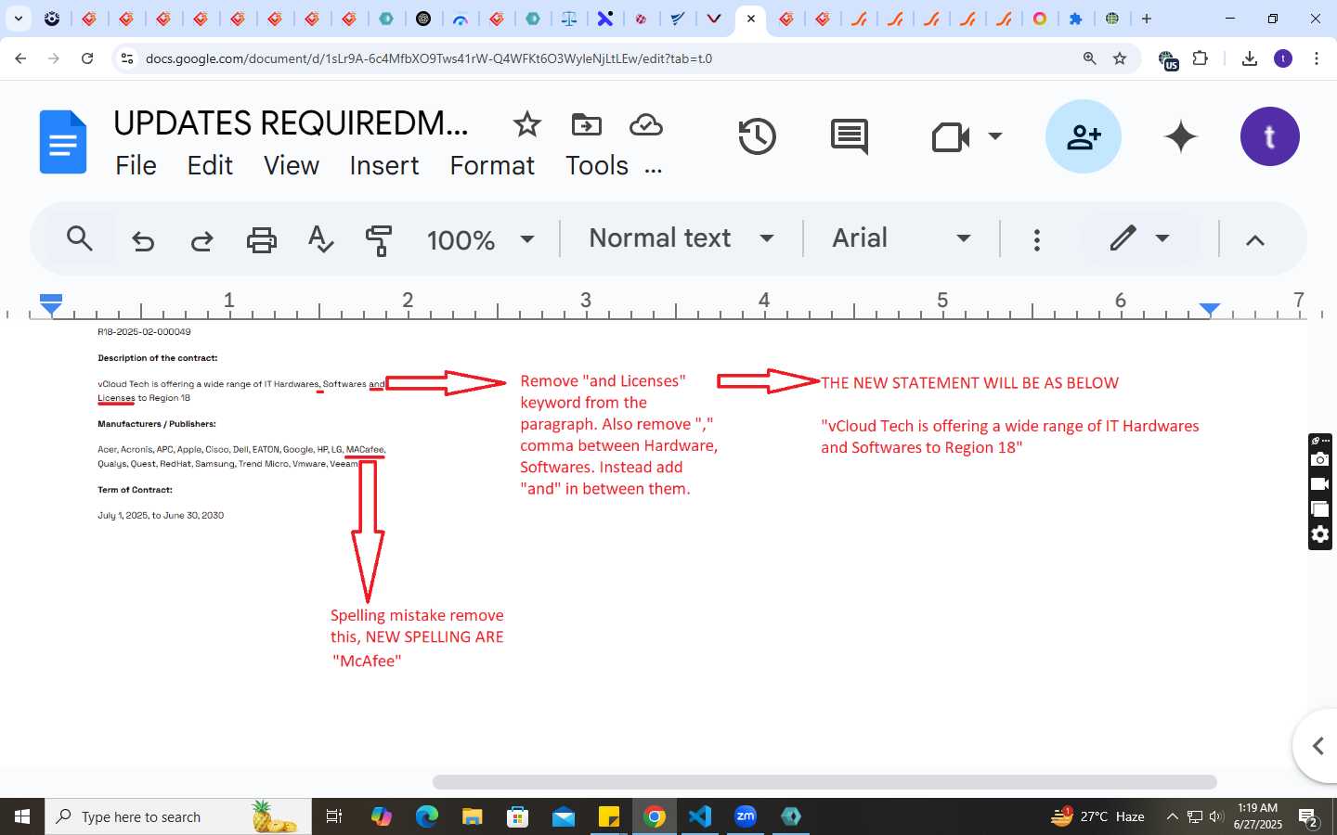Open Task View on the taskbar
The image size is (1337, 835).
[x=334, y=816]
